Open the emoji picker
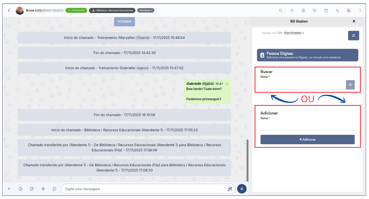Image resolution: width=369 pixels, height=199 pixels. 20,189
